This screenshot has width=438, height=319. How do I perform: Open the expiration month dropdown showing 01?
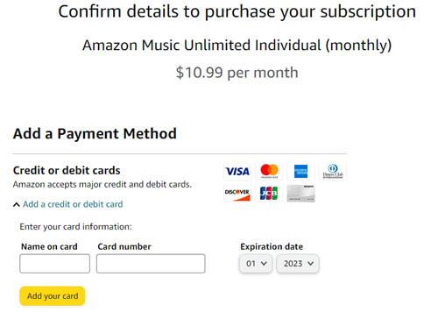click(256, 264)
